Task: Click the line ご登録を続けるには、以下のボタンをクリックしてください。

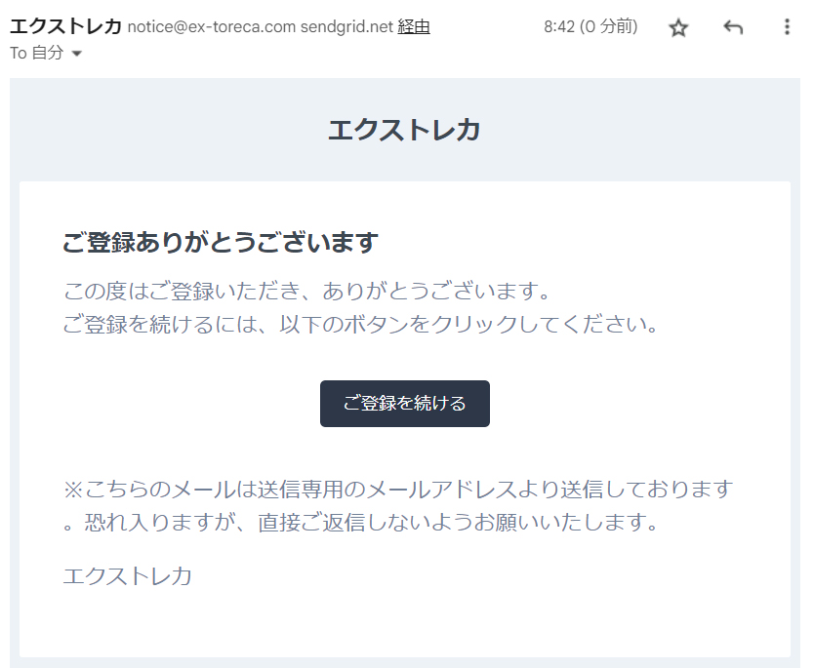Action: 361,324
